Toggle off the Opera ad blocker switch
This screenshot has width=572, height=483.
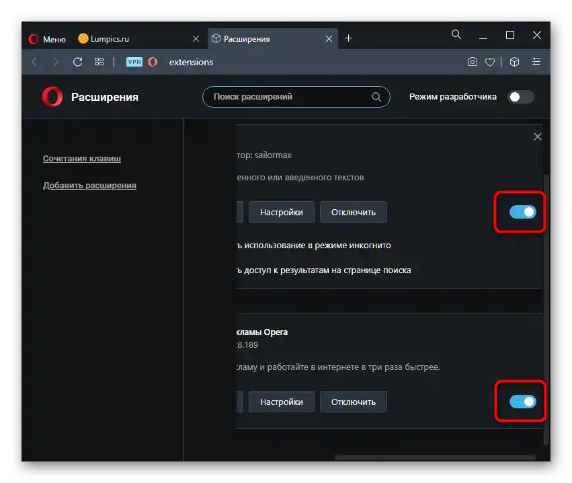coord(522,402)
